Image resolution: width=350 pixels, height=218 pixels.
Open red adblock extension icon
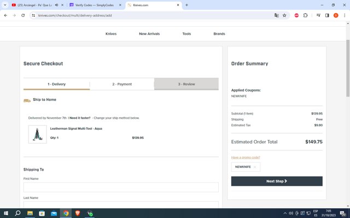click(x=296, y=15)
